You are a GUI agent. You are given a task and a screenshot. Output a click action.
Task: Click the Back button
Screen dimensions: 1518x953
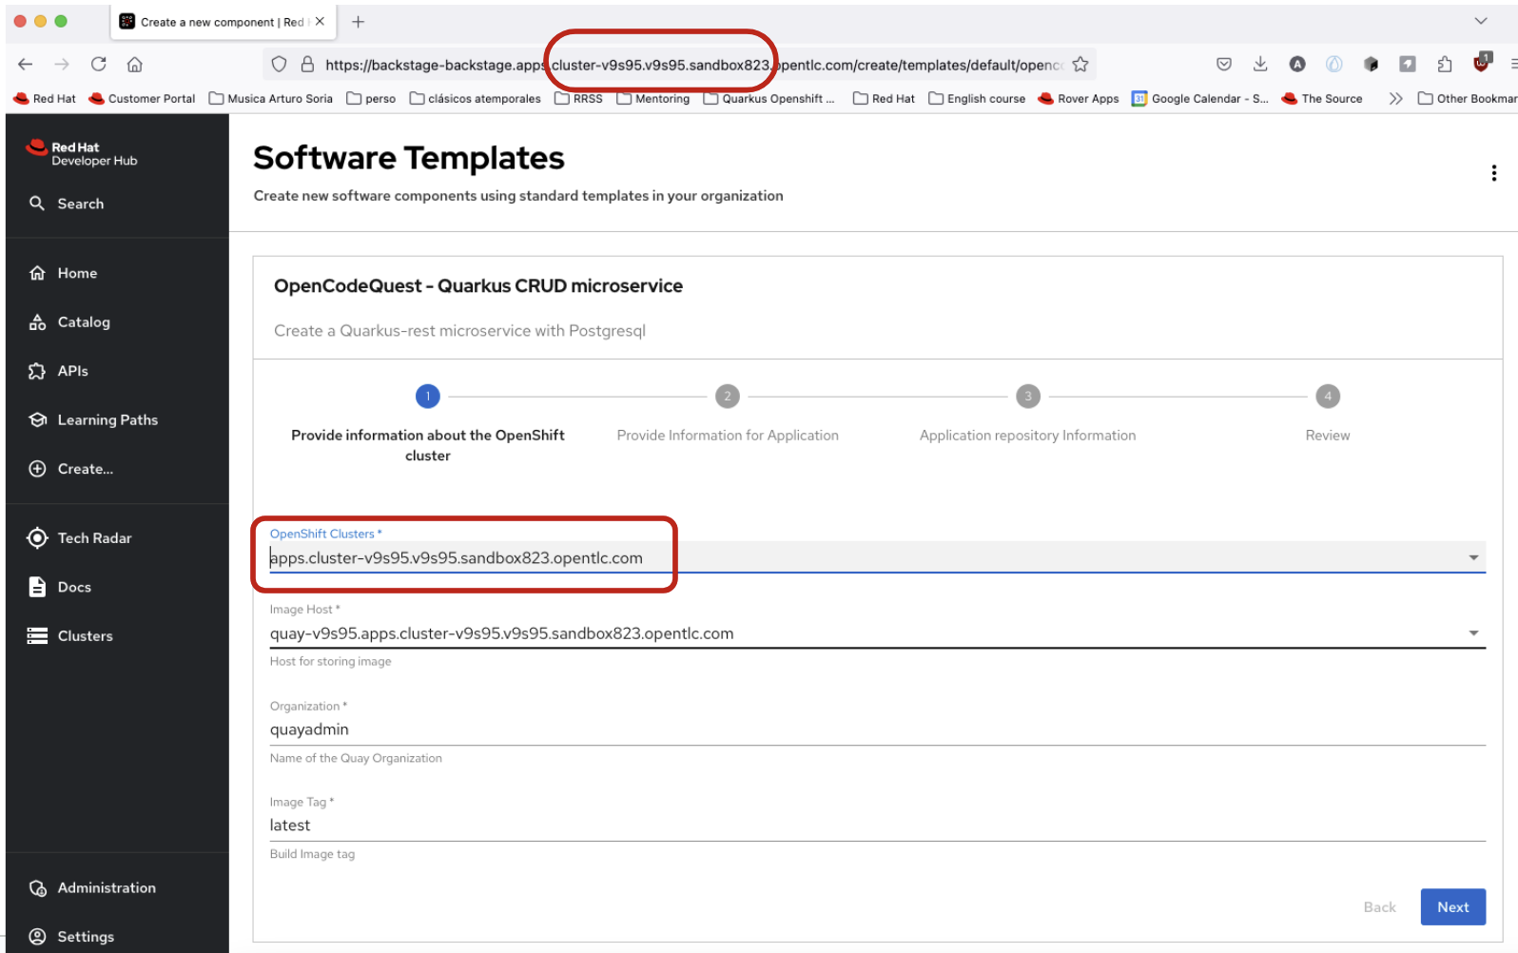point(1379,907)
